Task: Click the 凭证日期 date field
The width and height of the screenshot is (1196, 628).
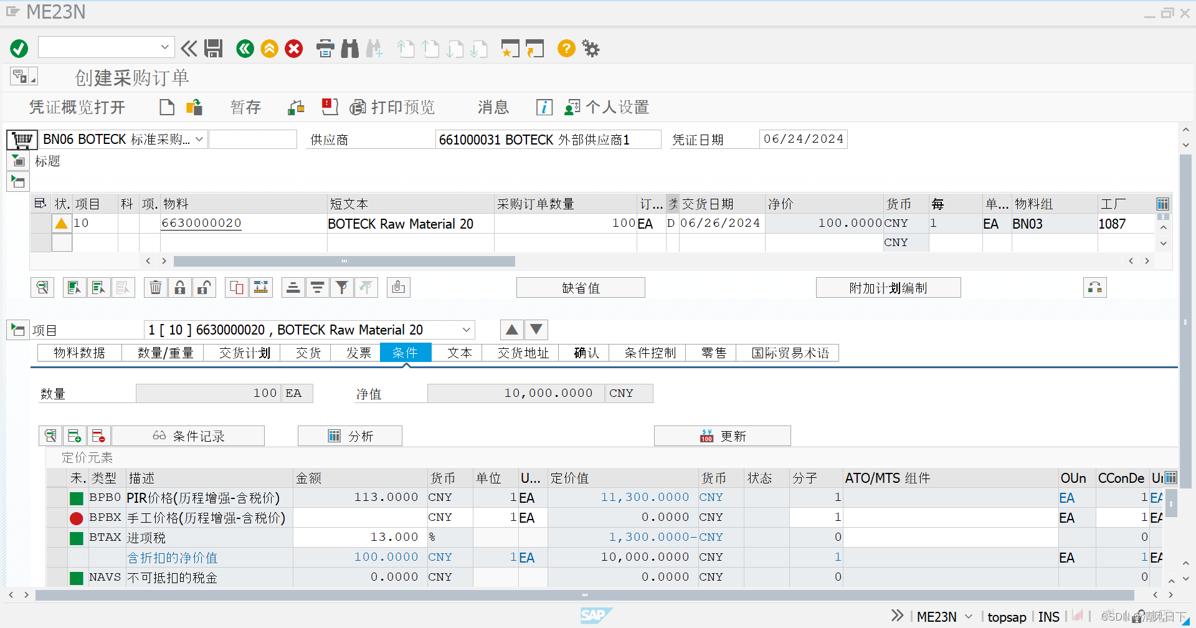Action: (x=803, y=139)
